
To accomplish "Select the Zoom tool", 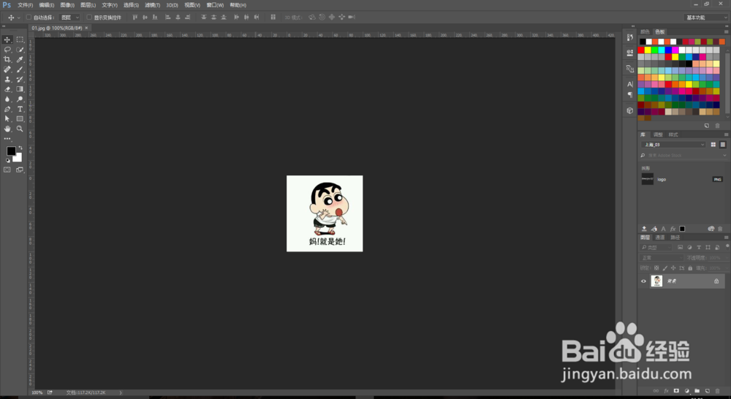I will tap(20, 129).
